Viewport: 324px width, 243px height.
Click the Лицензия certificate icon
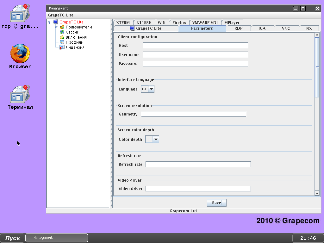[x=62, y=47]
